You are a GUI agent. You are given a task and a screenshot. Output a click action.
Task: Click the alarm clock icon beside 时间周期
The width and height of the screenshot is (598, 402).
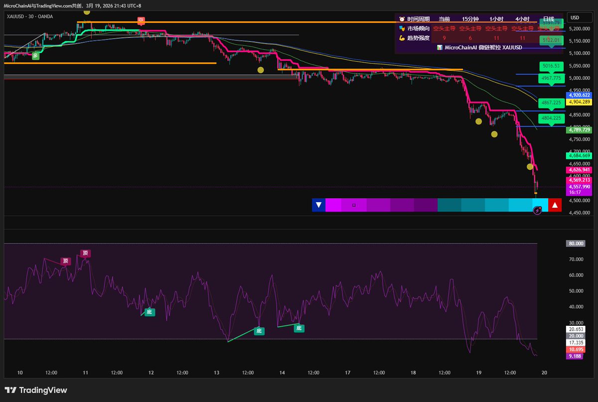click(x=402, y=19)
